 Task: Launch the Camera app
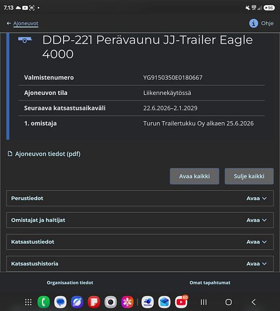tap(111, 302)
